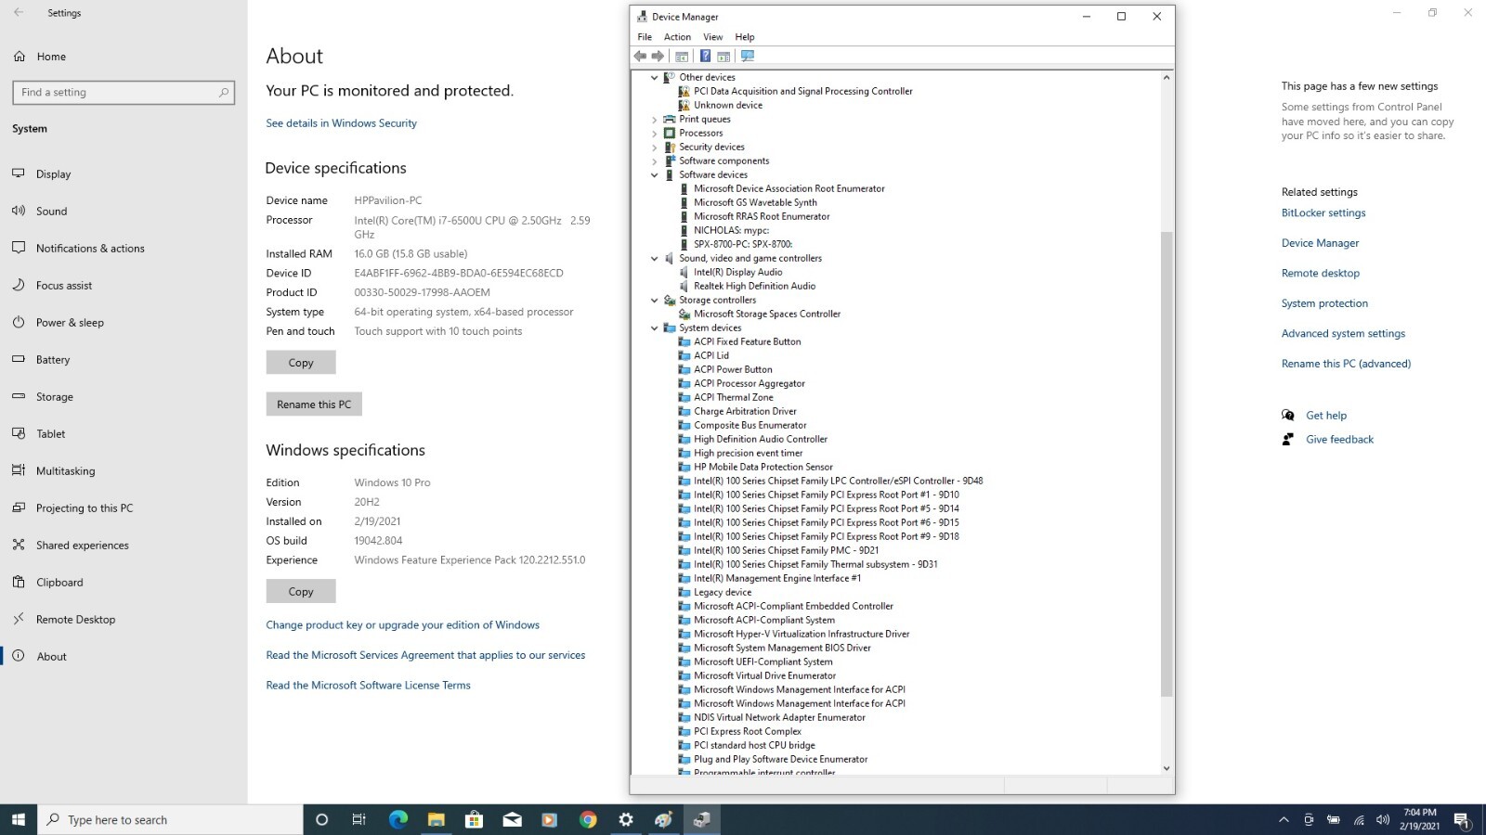
Task: Open Google Chrome from the taskbar
Action: [x=588, y=819]
